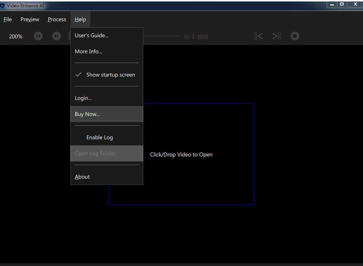
Task: Click the scissors trim start icon
Action: pos(258,36)
